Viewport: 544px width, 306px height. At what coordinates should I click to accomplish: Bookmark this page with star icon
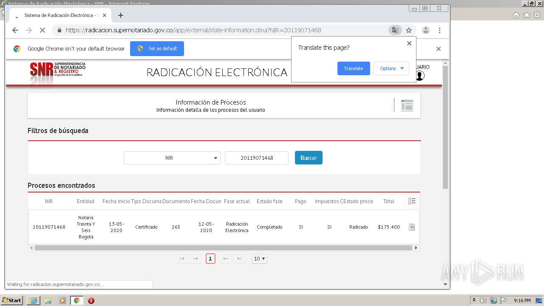[409, 30]
